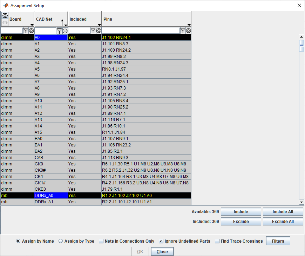The width and height of the screenshot is (305, 256).
Task: Open the filter funnel for the CAD Net column
Action: (x=60, y=31)
